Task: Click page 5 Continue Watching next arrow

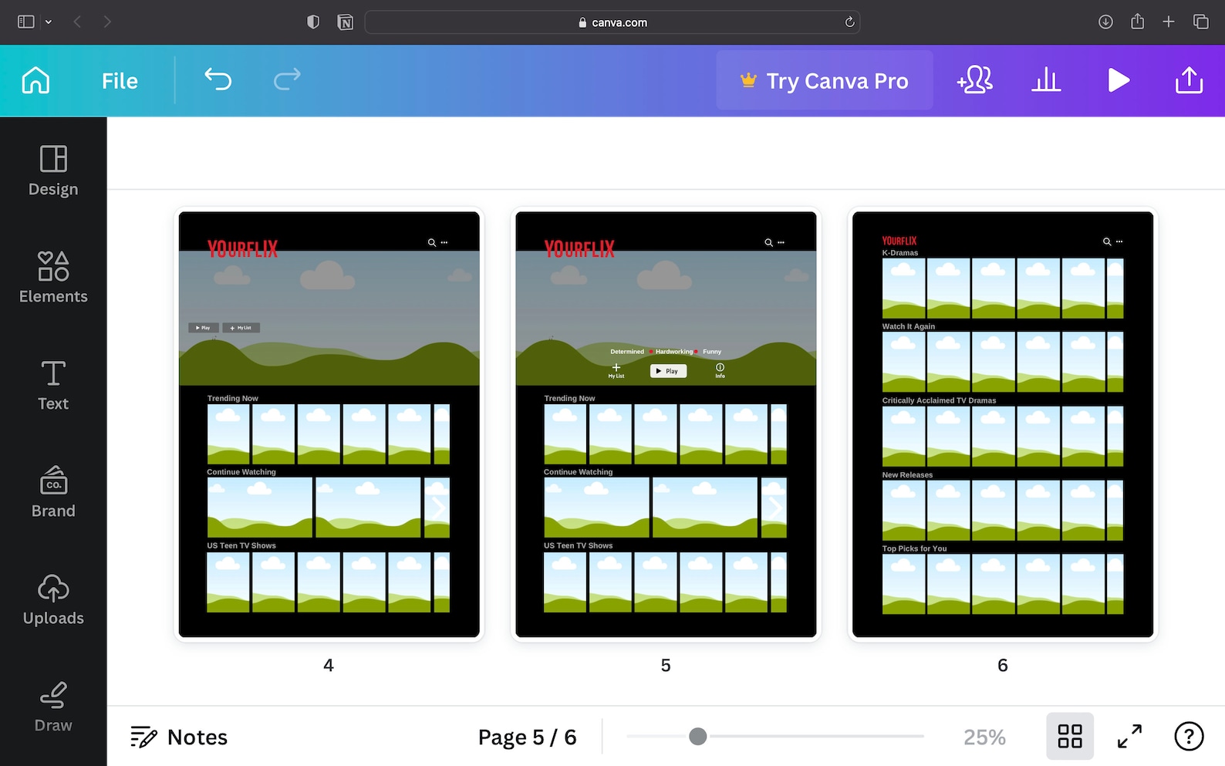Action: (774, 508)
